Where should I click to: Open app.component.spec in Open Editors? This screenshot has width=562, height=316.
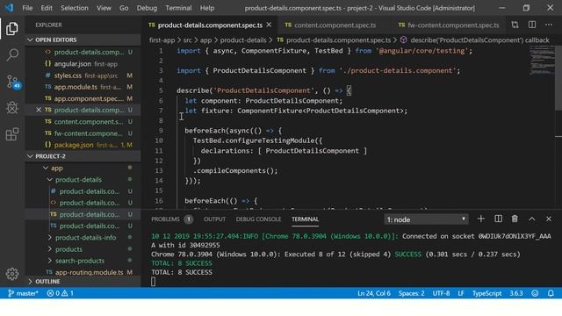tap(83, 98)
